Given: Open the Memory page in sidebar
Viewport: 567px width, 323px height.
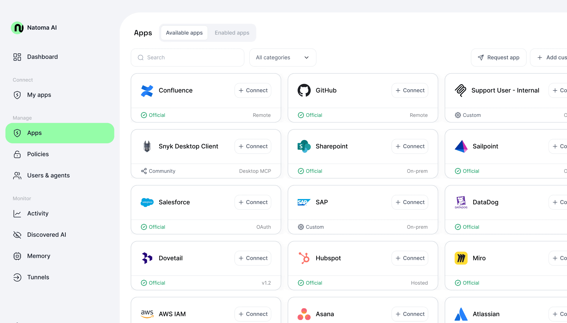Looking at the screenshot, I should [60, 256].
